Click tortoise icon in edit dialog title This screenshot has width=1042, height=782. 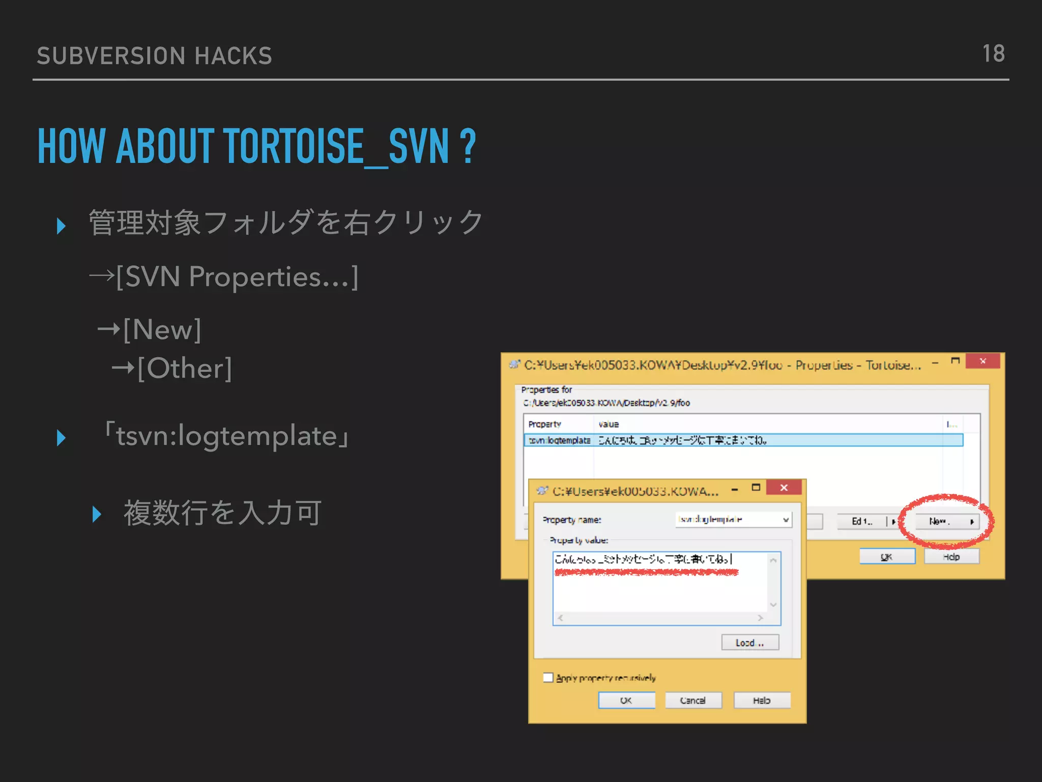point(542,491)
